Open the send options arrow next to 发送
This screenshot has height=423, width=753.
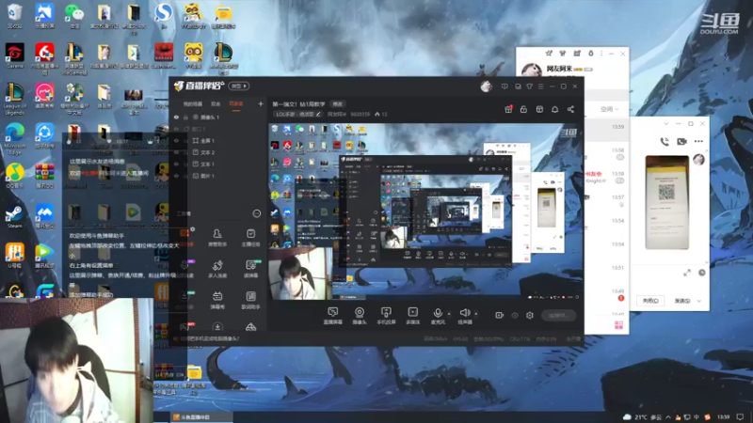698,301
